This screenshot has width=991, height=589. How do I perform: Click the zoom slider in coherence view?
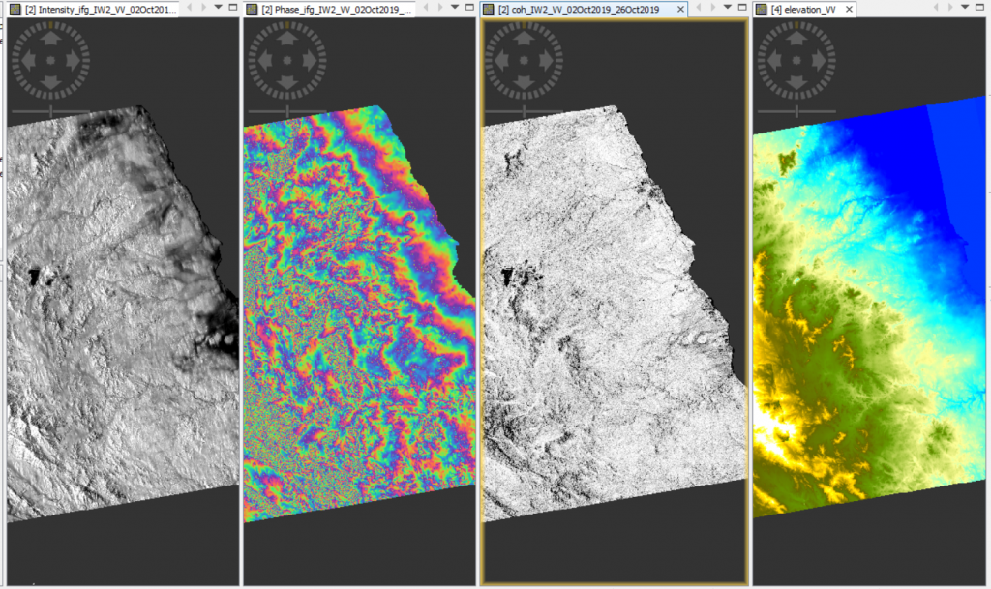pos(524,112)
